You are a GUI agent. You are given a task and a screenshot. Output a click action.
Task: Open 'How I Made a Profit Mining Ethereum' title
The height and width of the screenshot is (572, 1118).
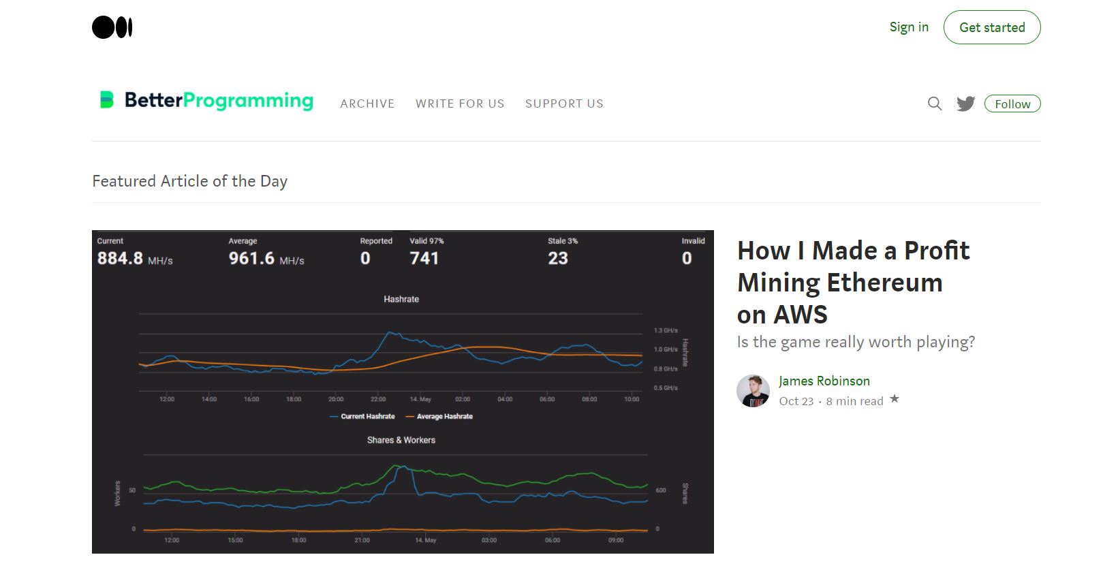(x=853, y=283)
